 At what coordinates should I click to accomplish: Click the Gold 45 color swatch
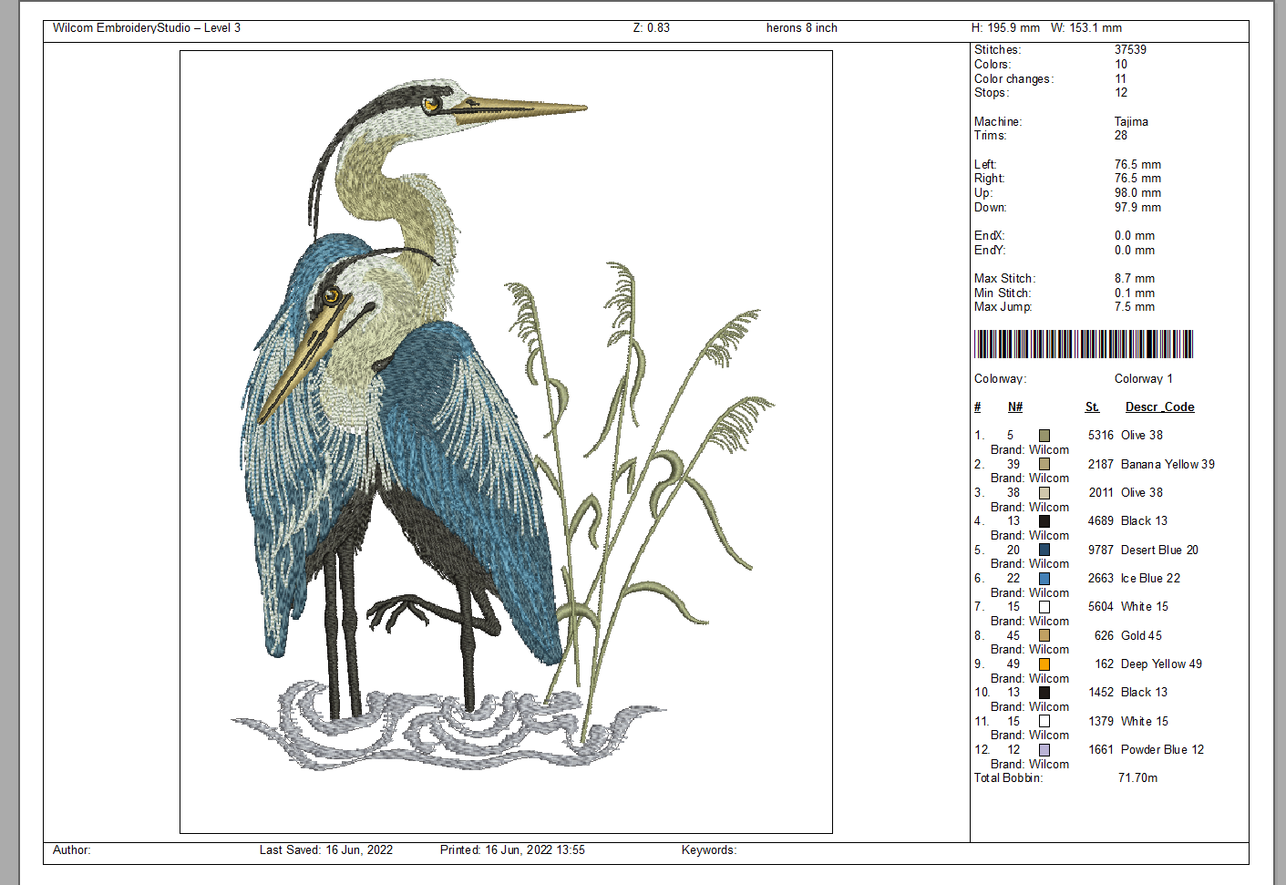[1044, 635]
